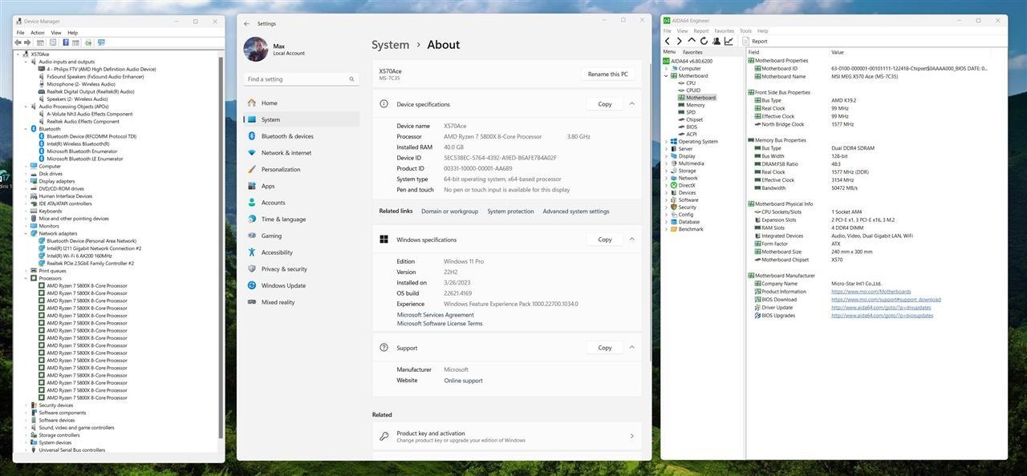This screenshot has height=476, width=1027.
Task: Open the Report menu in AIDA64
Action: pos(701,31)
